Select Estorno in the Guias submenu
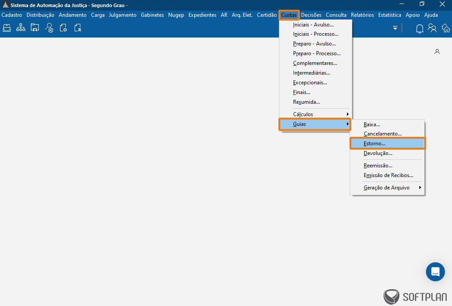 [x=388, y=144]
